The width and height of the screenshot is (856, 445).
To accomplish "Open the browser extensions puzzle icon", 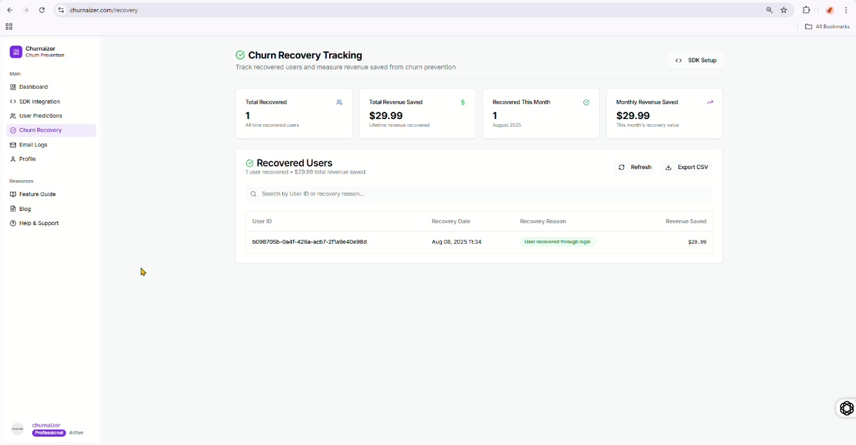I will tap(806, 10).
